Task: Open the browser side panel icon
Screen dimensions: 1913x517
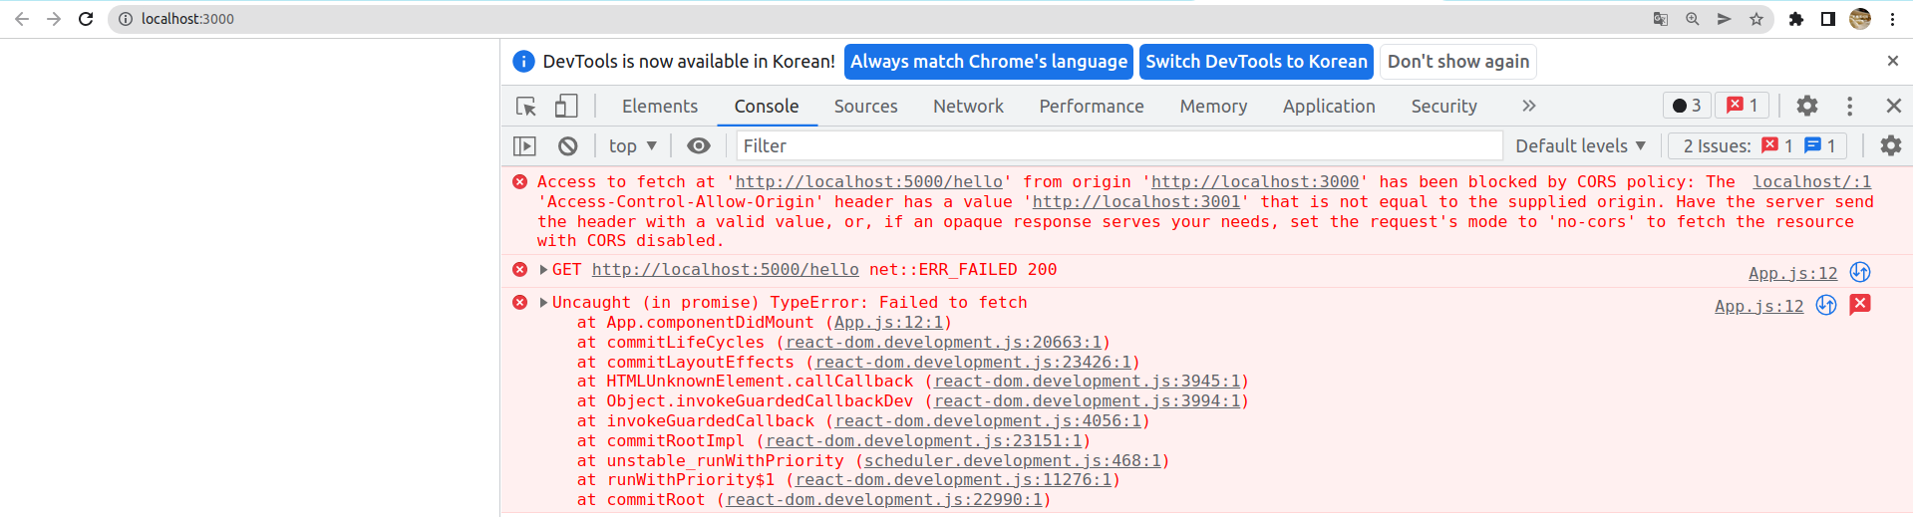Action: click(1828, 19)
